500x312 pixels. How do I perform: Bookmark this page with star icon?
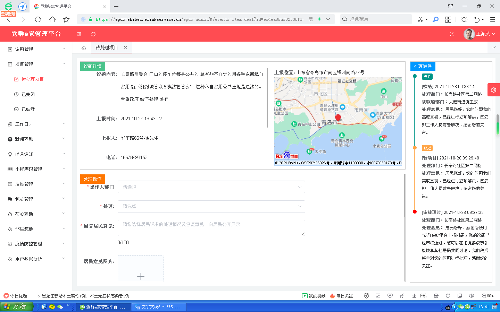pos(66,19)
